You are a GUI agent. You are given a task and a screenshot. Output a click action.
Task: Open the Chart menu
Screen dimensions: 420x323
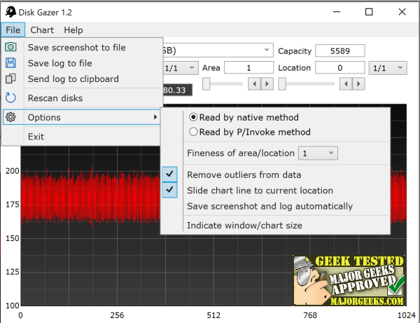point(42,29)
